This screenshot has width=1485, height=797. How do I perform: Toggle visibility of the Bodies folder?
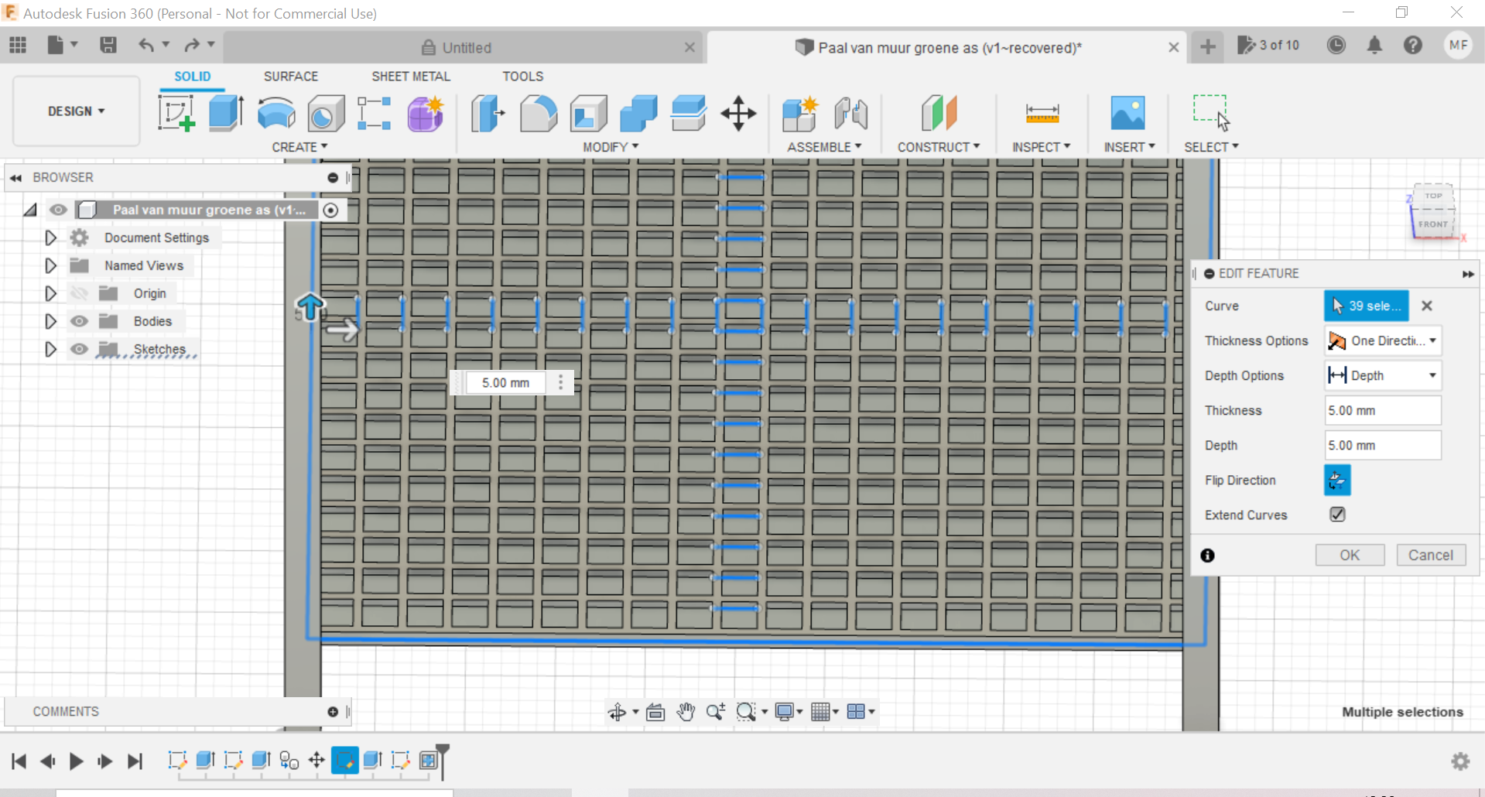[80, 321]
